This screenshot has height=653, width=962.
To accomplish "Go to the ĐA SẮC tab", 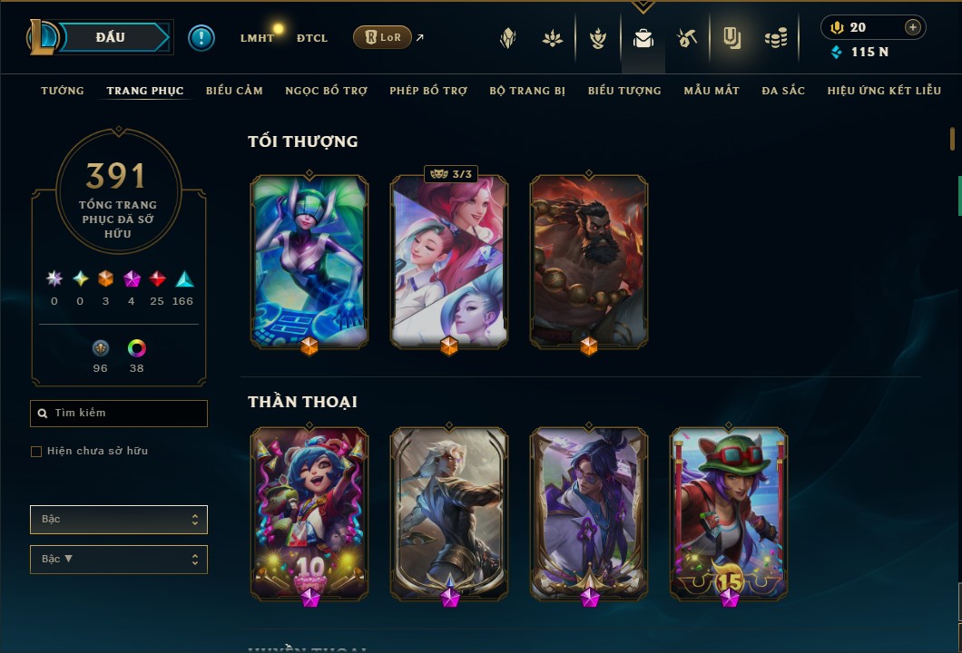I will click(x=783, y=91).
